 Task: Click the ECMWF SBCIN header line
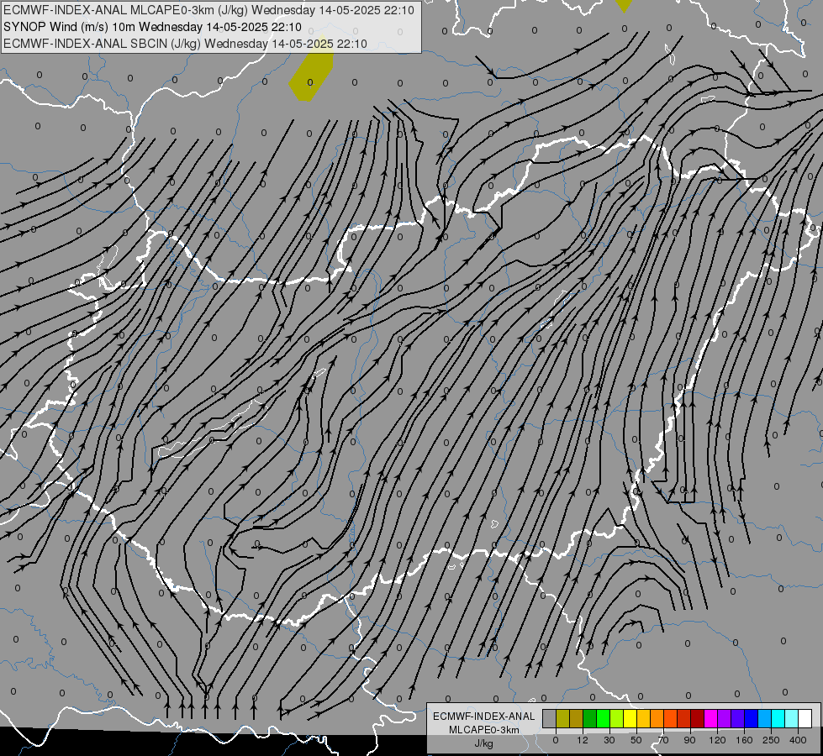coord(185,44)
